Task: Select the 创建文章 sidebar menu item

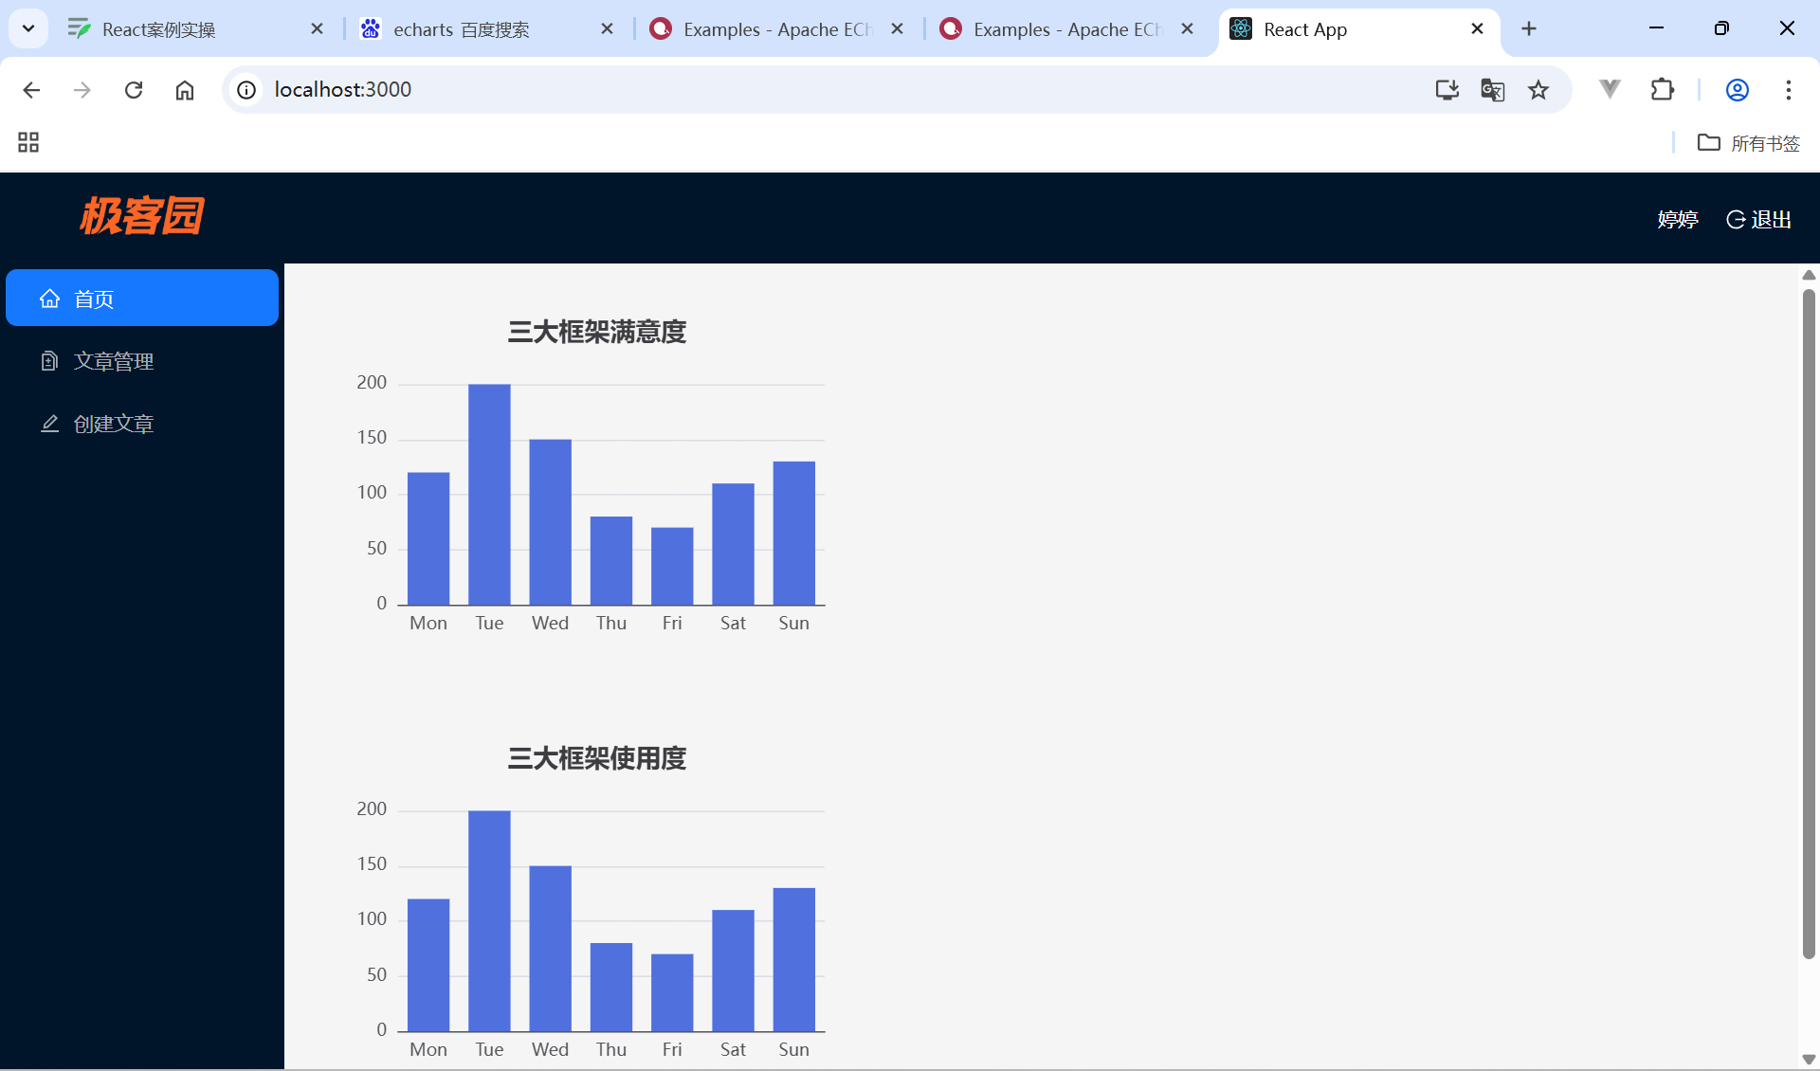Action: coord(114,424)
